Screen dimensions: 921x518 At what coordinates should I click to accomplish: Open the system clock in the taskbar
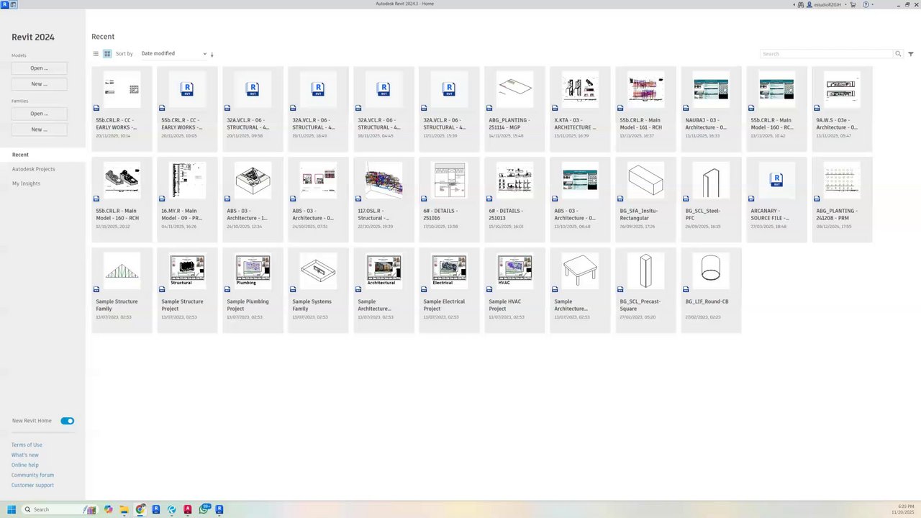point(904,509)
